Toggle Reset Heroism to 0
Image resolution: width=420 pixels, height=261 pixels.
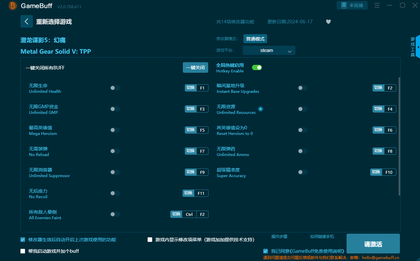point(303,130)
